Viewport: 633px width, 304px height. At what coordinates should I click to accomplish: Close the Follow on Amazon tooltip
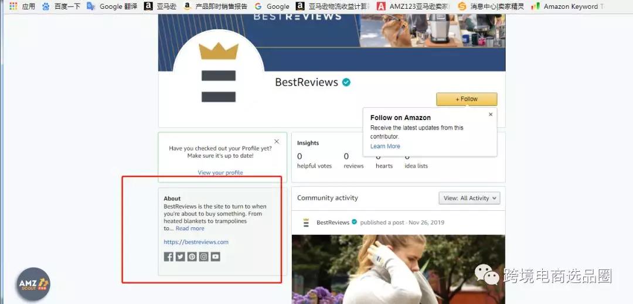tap(491, 114)
